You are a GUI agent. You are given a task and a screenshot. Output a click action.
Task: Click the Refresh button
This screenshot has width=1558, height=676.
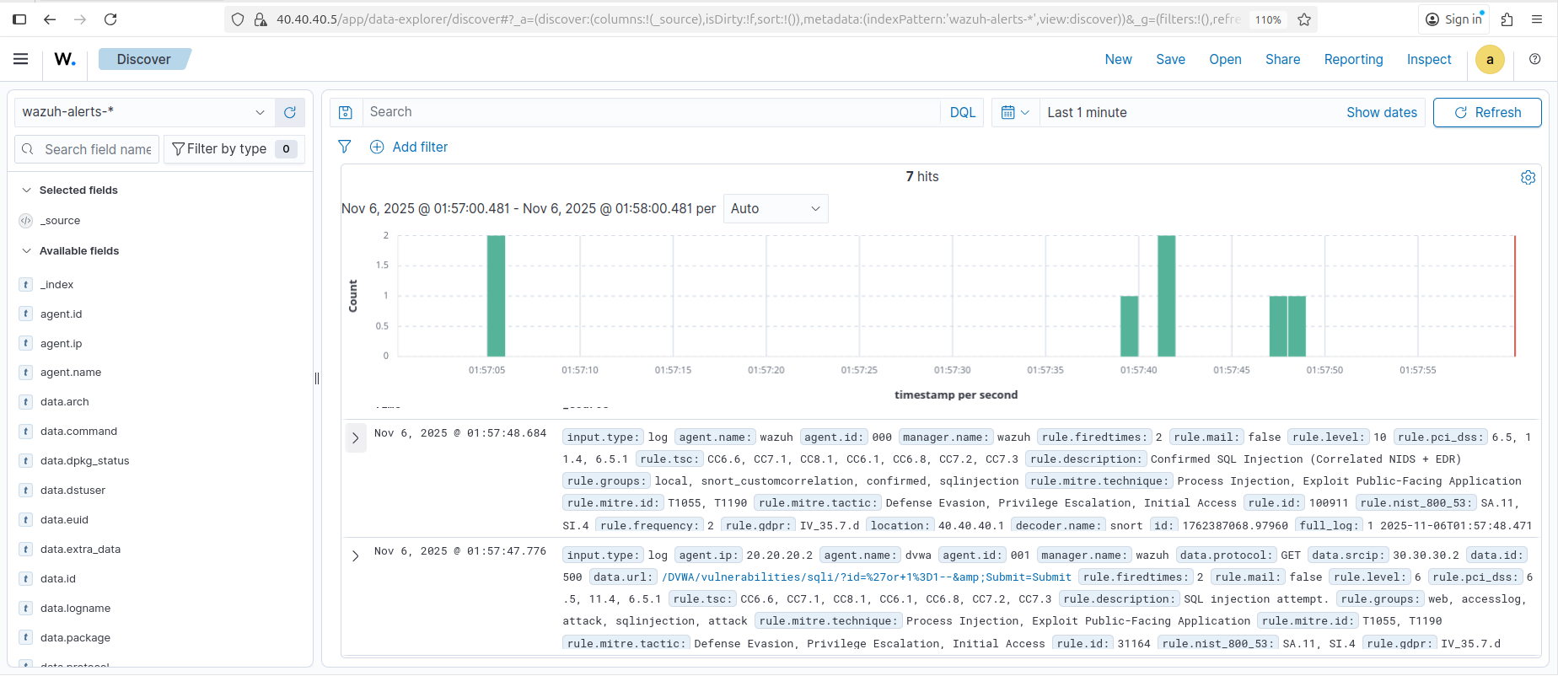tap(1487, 112)
